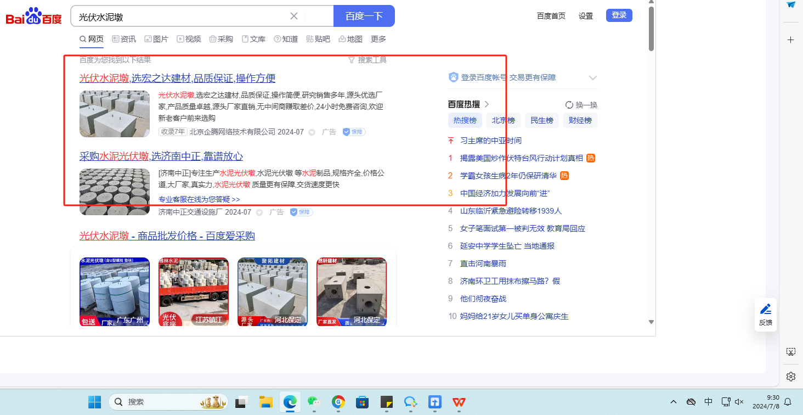The image size is (803, 415).
Task: Expand the arrow beside 北京企腾网络技术有限公司 2024-07
Action: click(312, 132)
